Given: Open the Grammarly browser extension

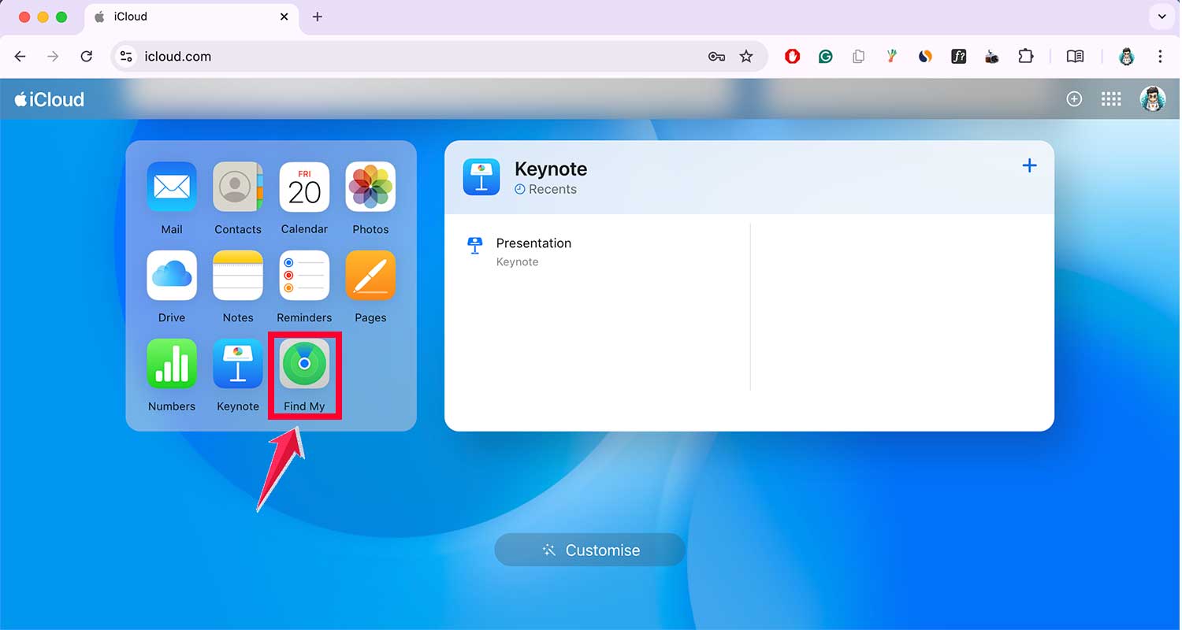Looking at the screenshot, I should point(825,56).
